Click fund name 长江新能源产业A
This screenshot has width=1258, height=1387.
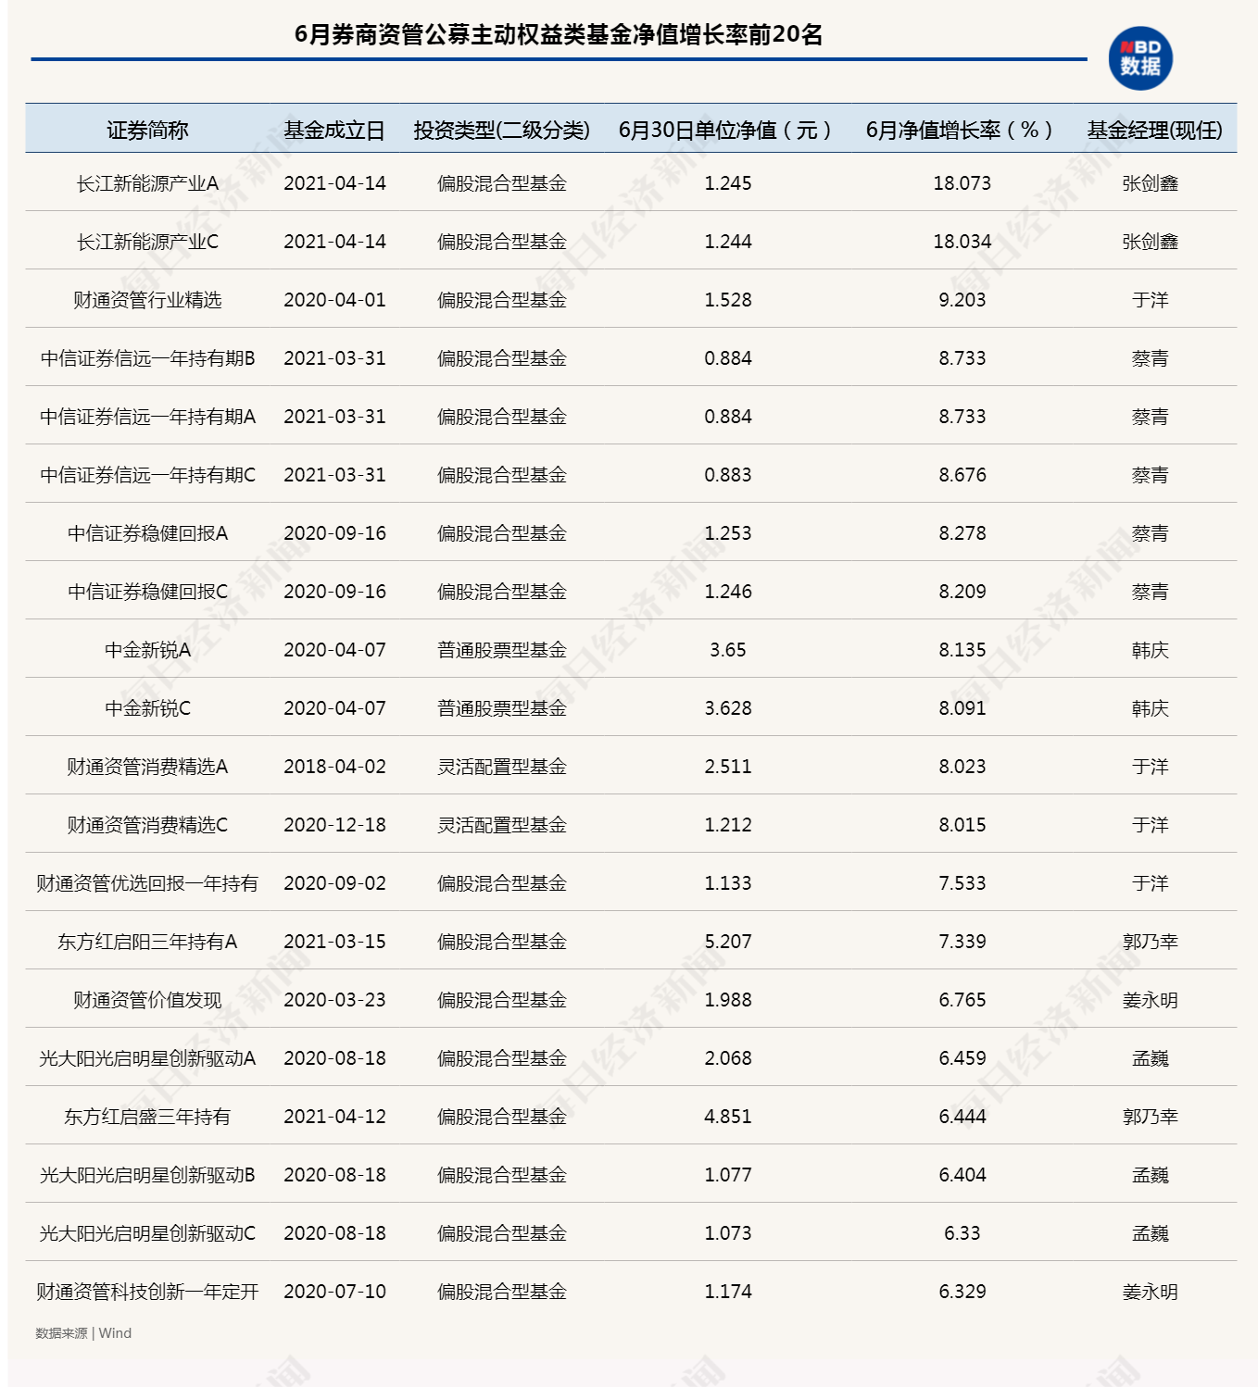[147, 183]
